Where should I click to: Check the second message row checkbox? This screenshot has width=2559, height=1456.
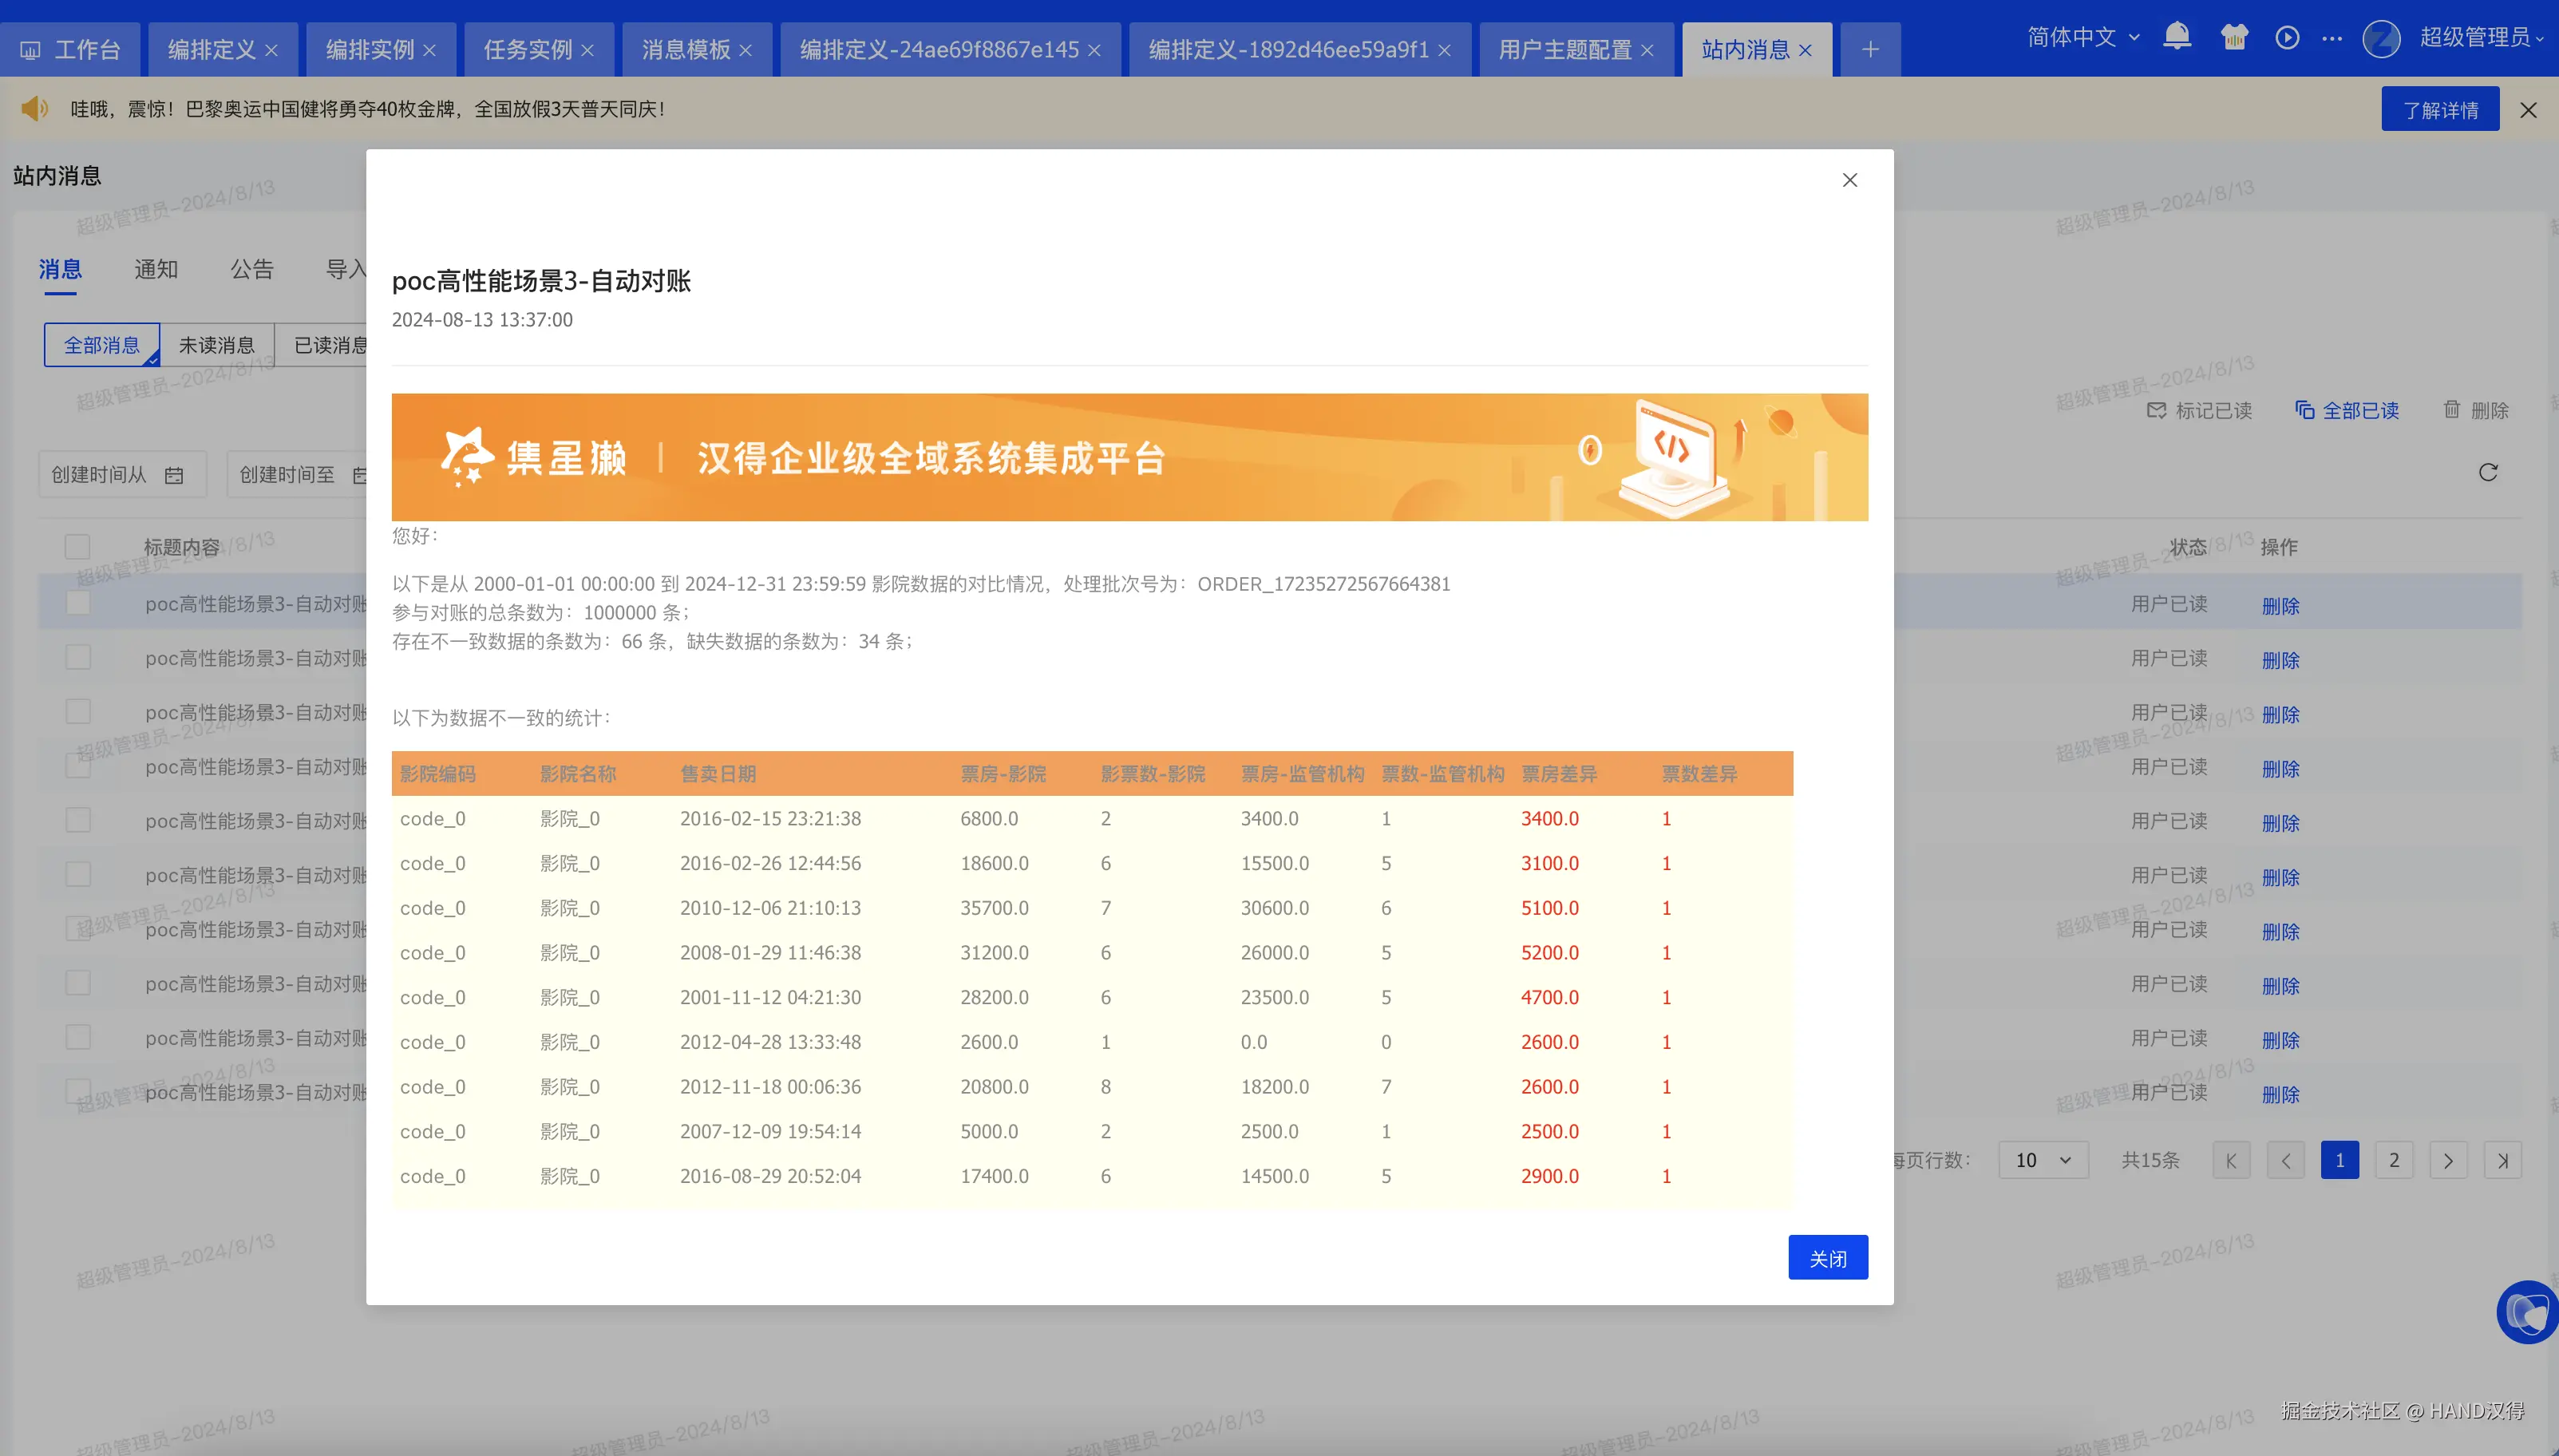[77, 657]
